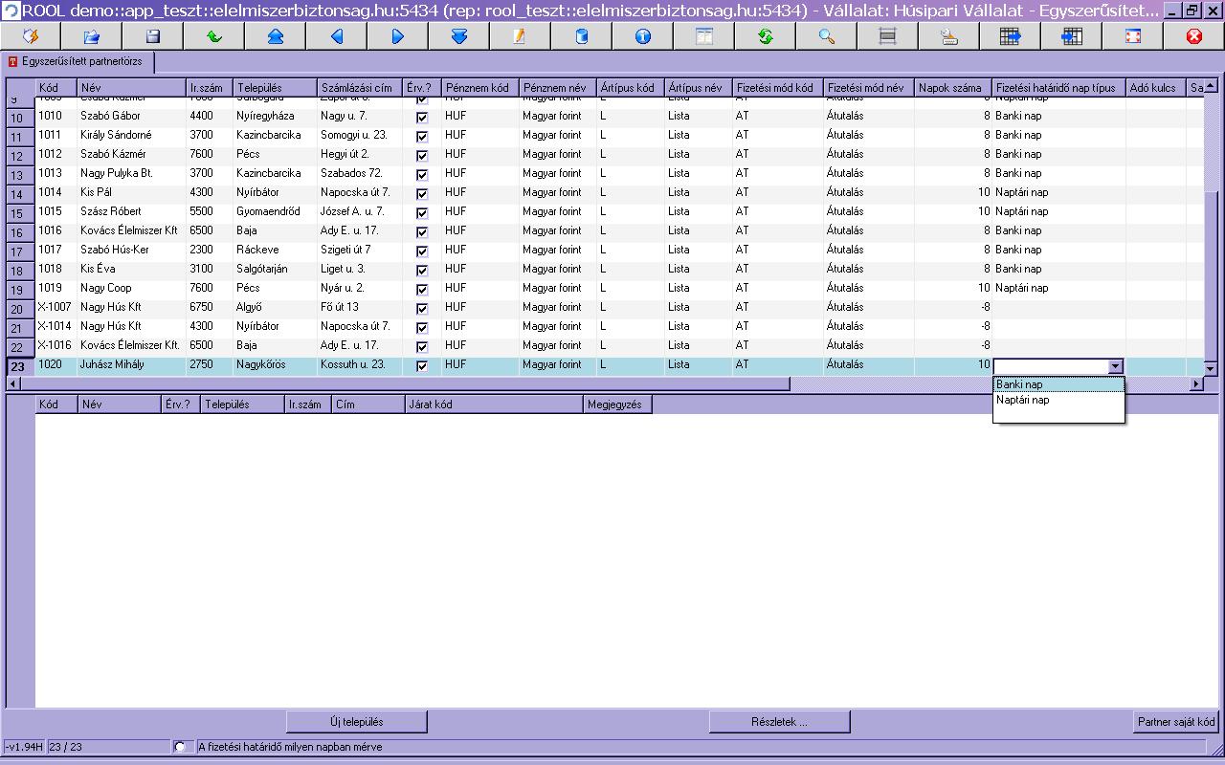
Task: Click the green refresh toolbar icon
Action: coord(765,36)
